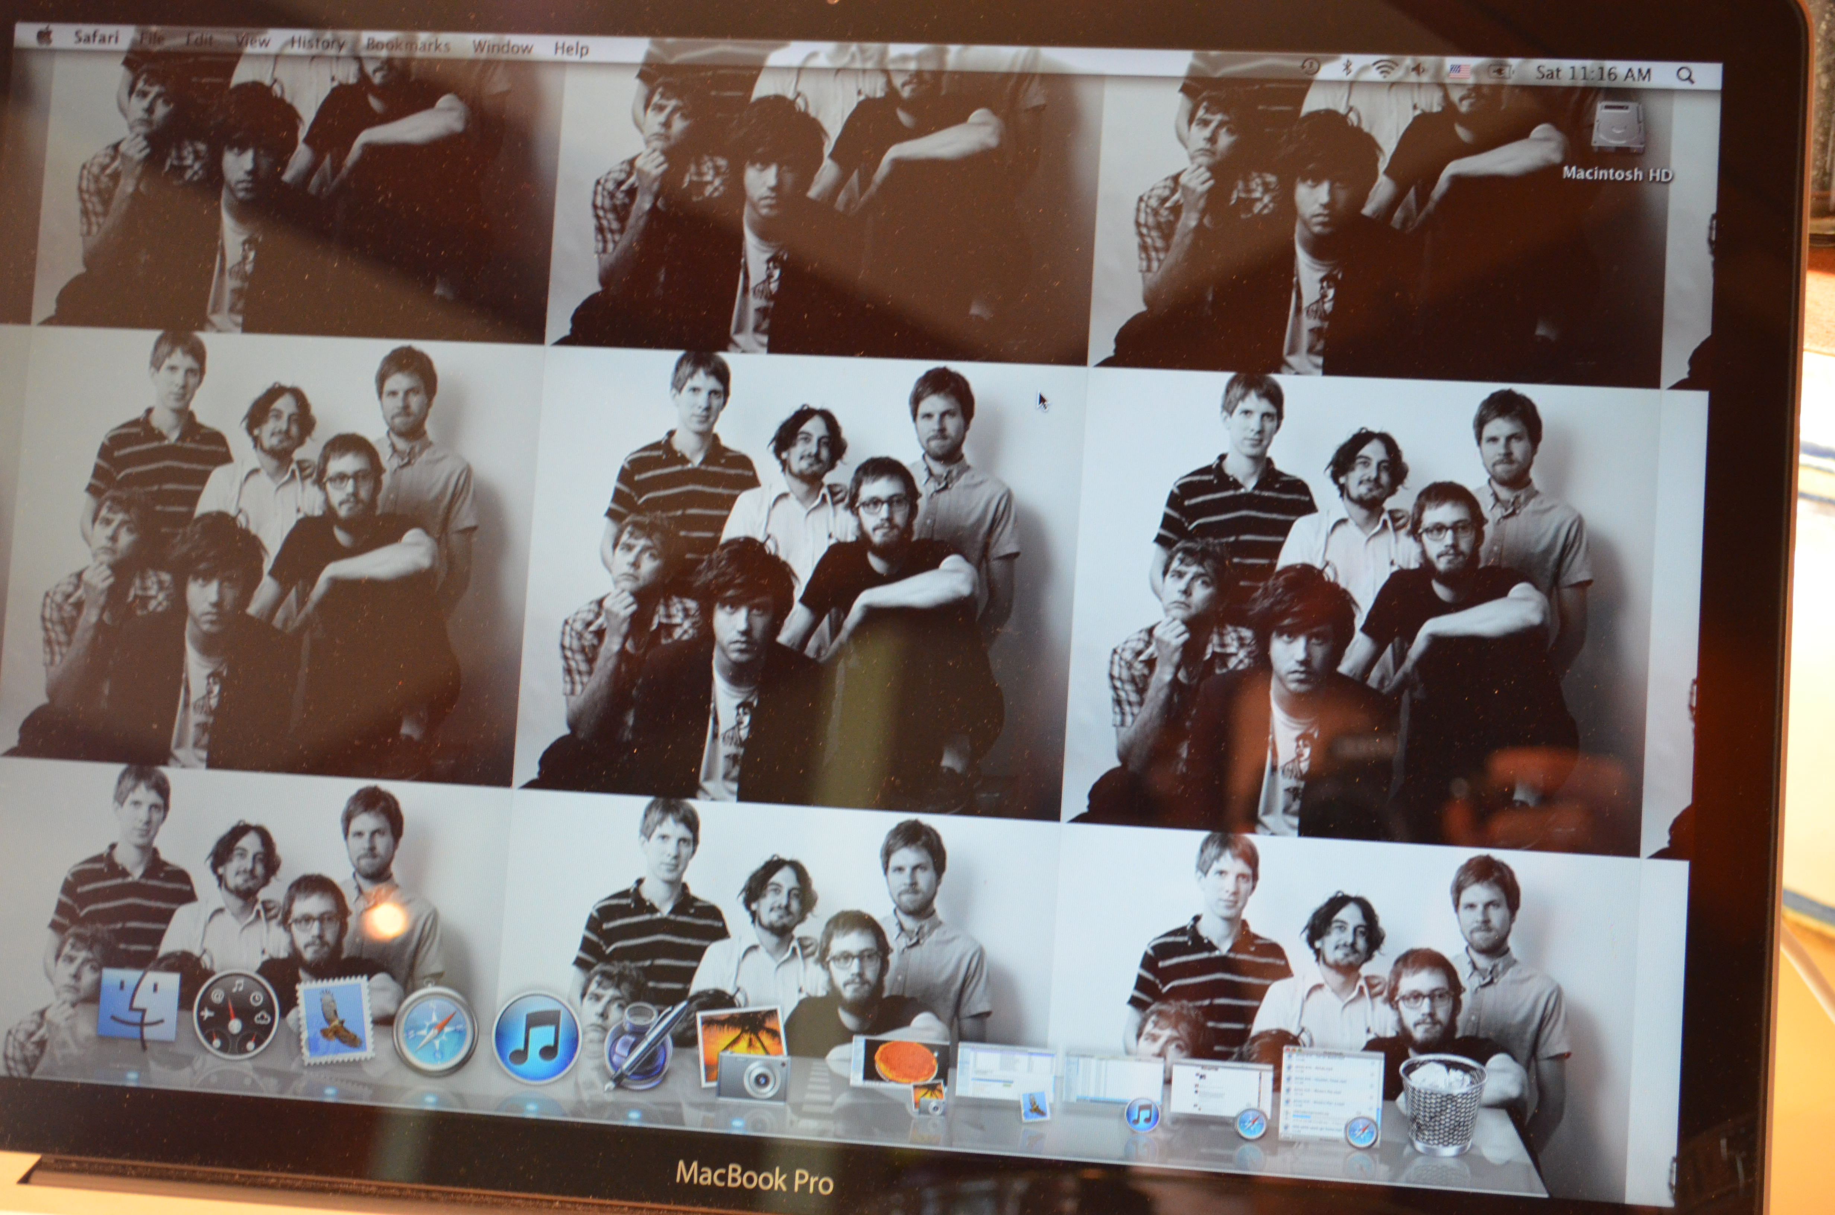This screenshot has width=1835, height=1215.
Task: Open the US flag input menu
Action: [x=1459, y=71]
